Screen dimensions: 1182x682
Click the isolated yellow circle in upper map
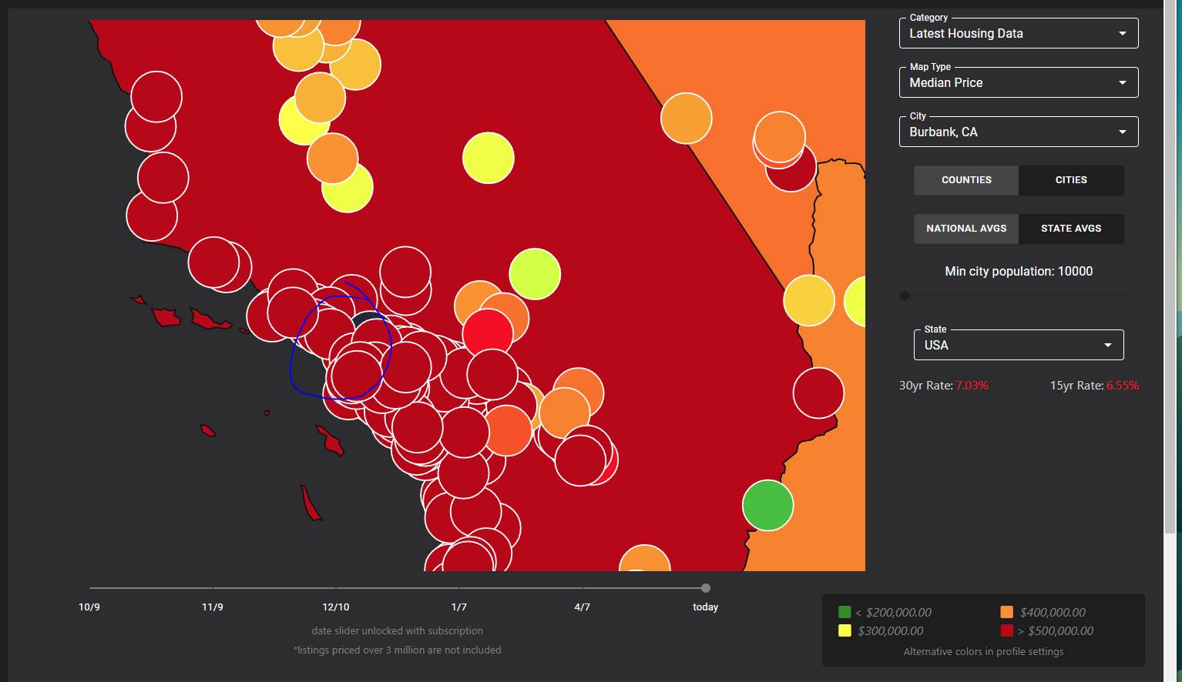(489, 158)
